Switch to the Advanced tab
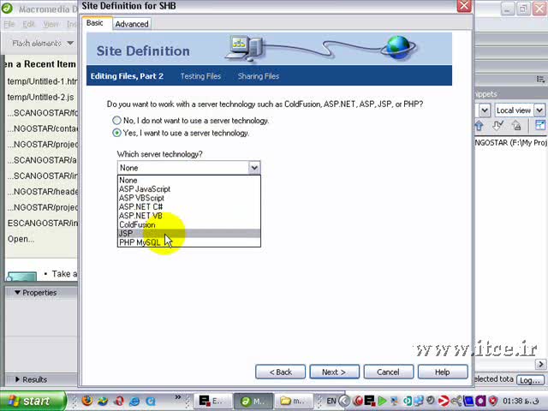Image resolution: width=548 pixels, height=411 pixels. [132, 24]
